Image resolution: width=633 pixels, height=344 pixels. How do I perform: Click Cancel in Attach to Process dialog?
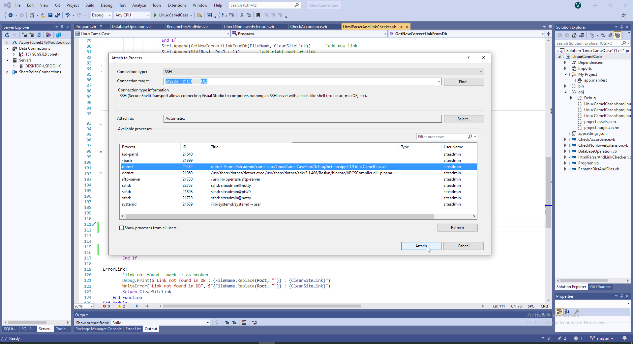click(463, 246)
